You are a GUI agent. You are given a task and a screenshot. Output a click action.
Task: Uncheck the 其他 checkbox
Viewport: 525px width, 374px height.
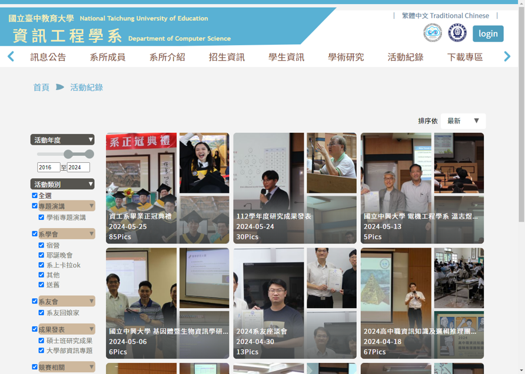pyautogui.click(x=41, y=275)
